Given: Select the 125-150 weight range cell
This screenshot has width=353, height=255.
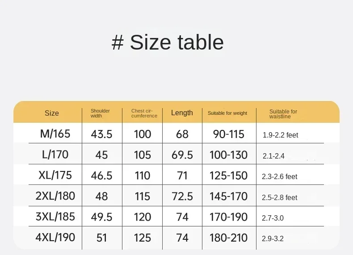Looking at the screenshot, I should pos(228,176).
